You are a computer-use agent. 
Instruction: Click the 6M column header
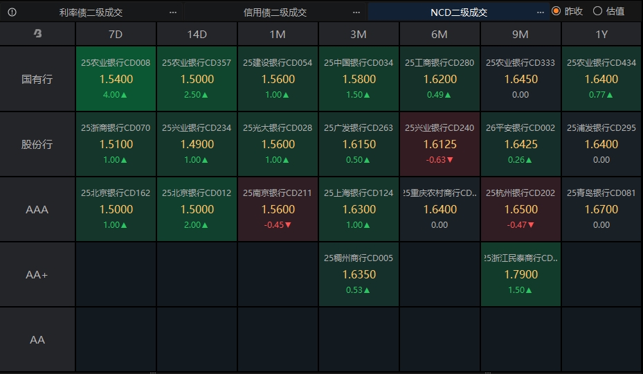click(440, 34)
